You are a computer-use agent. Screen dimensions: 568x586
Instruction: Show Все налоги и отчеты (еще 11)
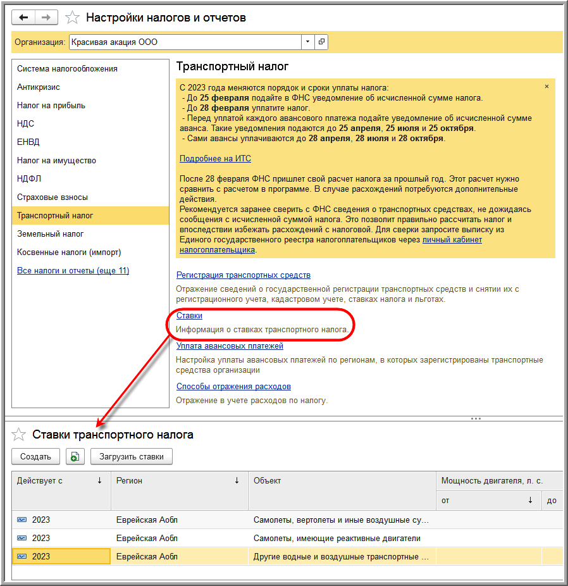[x=73, y=271]
